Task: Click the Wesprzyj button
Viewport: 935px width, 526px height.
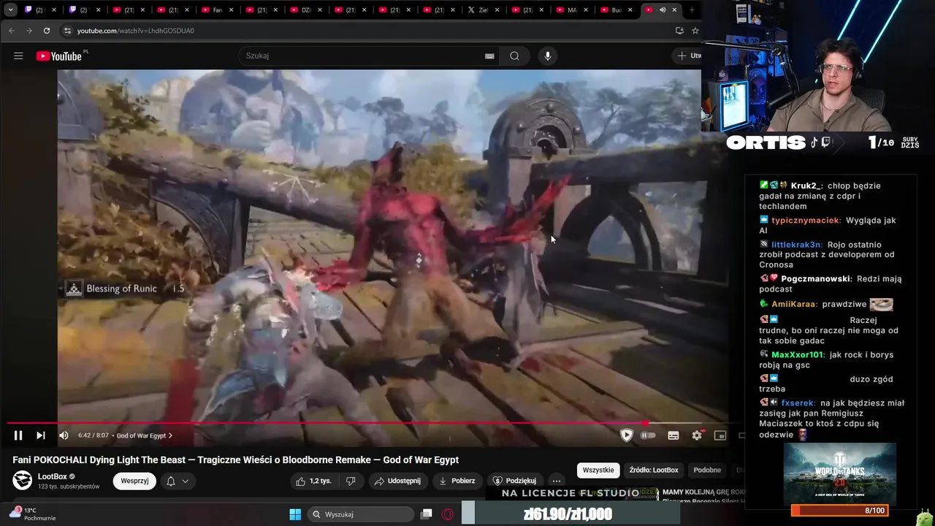Action: pos(134,481)
